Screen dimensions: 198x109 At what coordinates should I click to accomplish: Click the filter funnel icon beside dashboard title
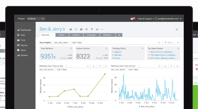92,29
